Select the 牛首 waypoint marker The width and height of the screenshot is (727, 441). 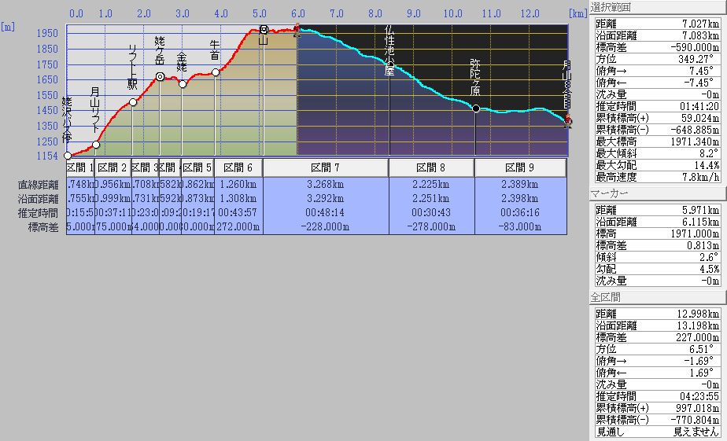(x=216, y=72)
